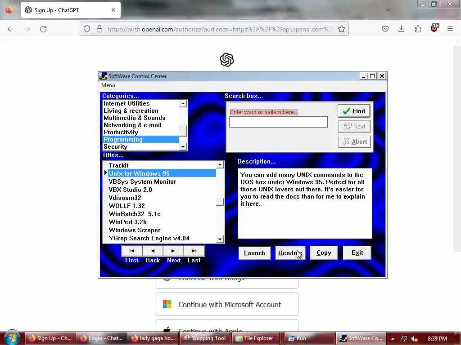Click titles list up scroll arrow

point(220,165)
